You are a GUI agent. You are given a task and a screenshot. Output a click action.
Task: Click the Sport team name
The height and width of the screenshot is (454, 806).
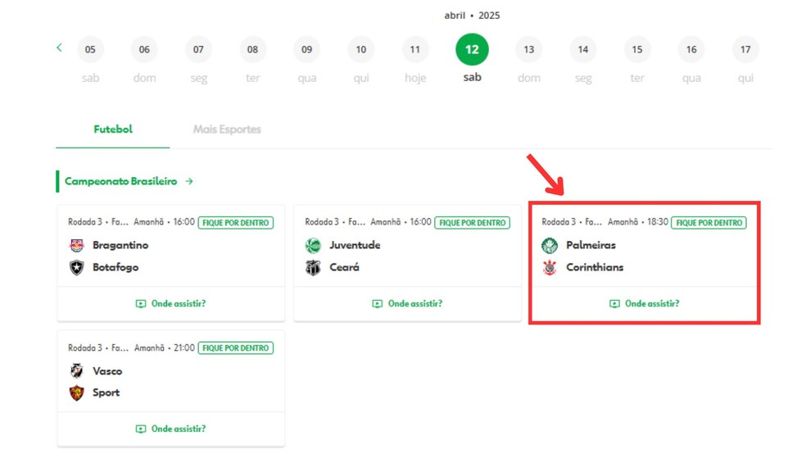[x=106, y=393]
